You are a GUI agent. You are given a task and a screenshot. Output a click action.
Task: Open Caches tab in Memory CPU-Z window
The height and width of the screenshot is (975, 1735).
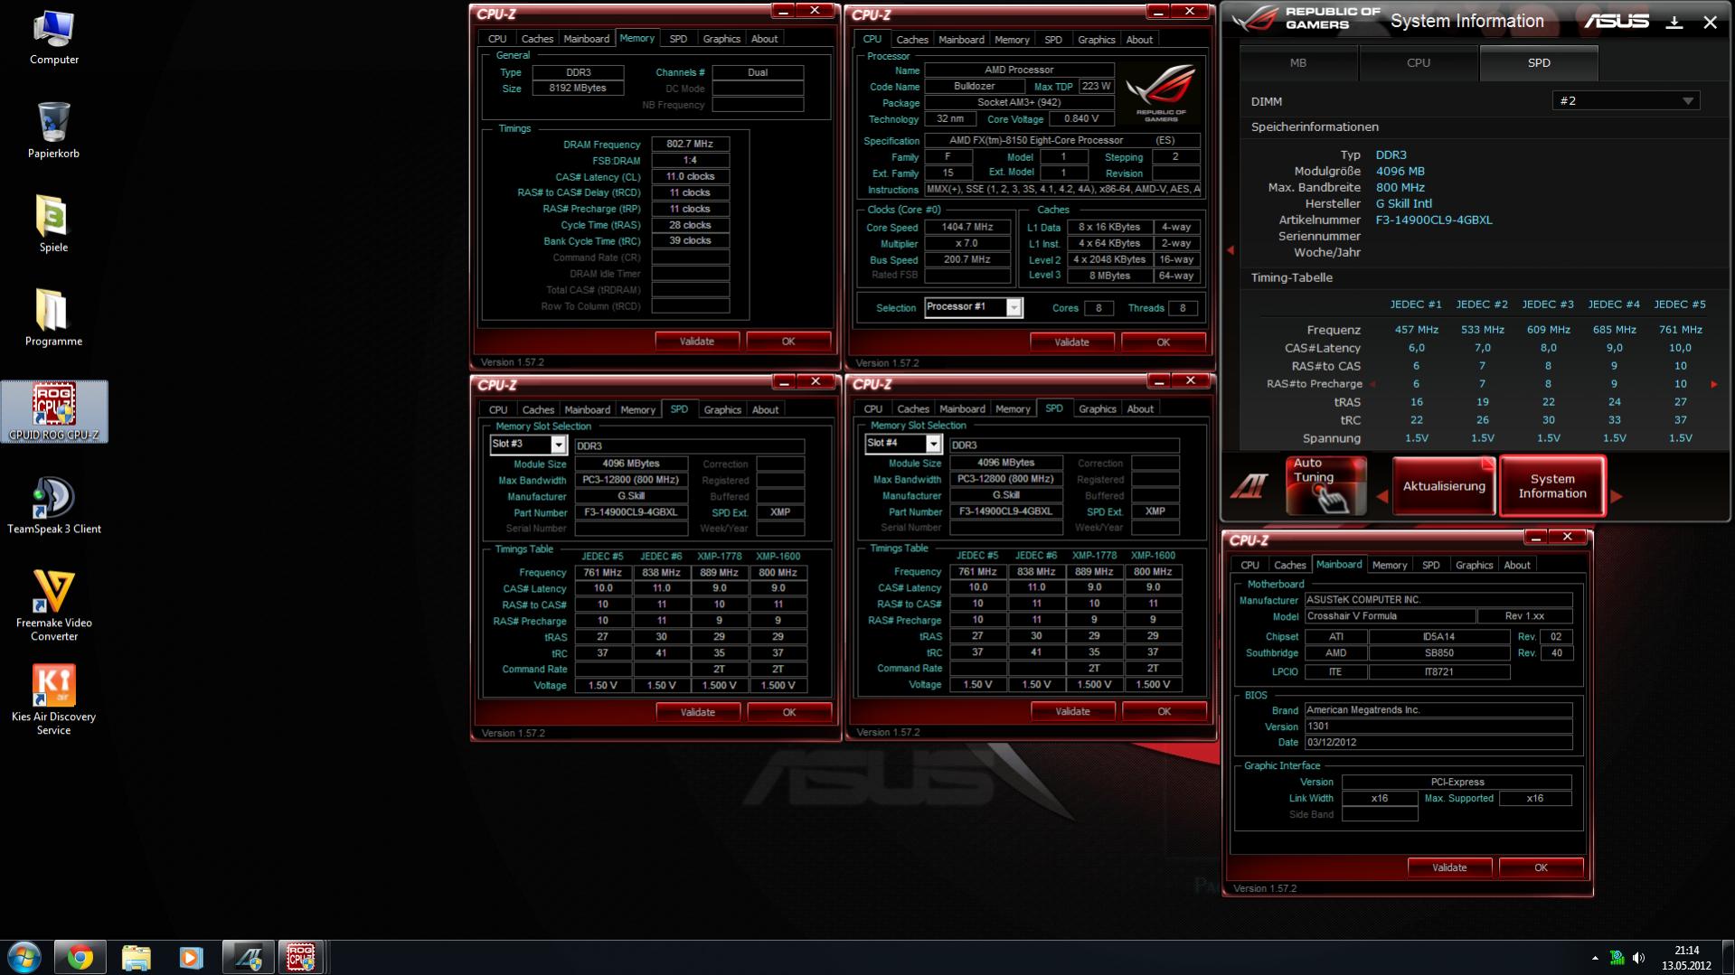(x=537, y=39)
